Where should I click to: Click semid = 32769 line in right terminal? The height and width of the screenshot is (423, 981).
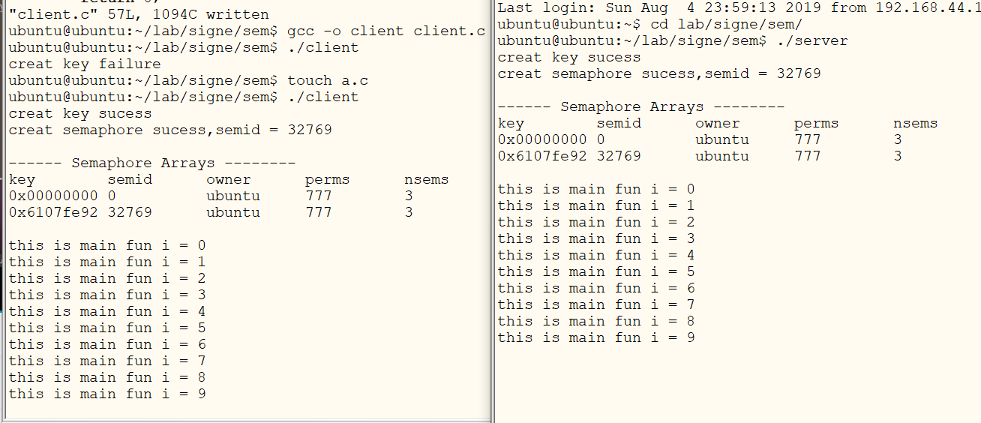click(x=659, y=74)
